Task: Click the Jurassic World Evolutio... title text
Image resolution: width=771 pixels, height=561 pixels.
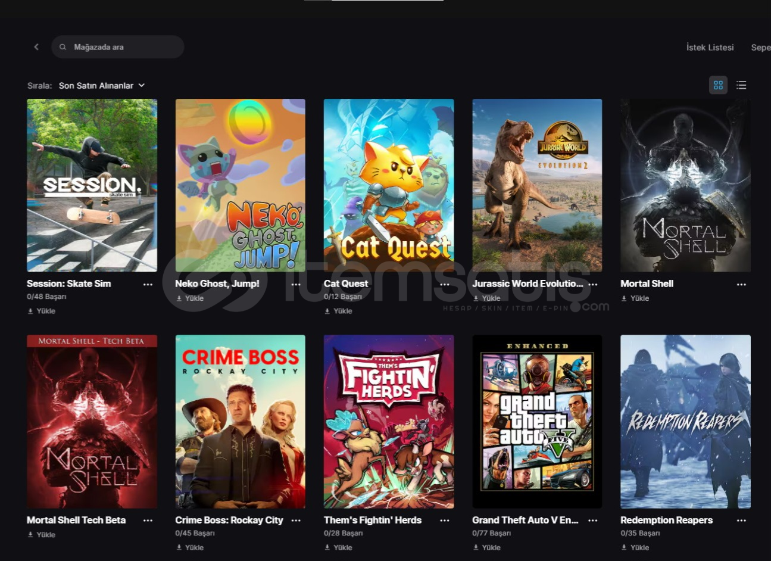Action: (x=527, y=283)
